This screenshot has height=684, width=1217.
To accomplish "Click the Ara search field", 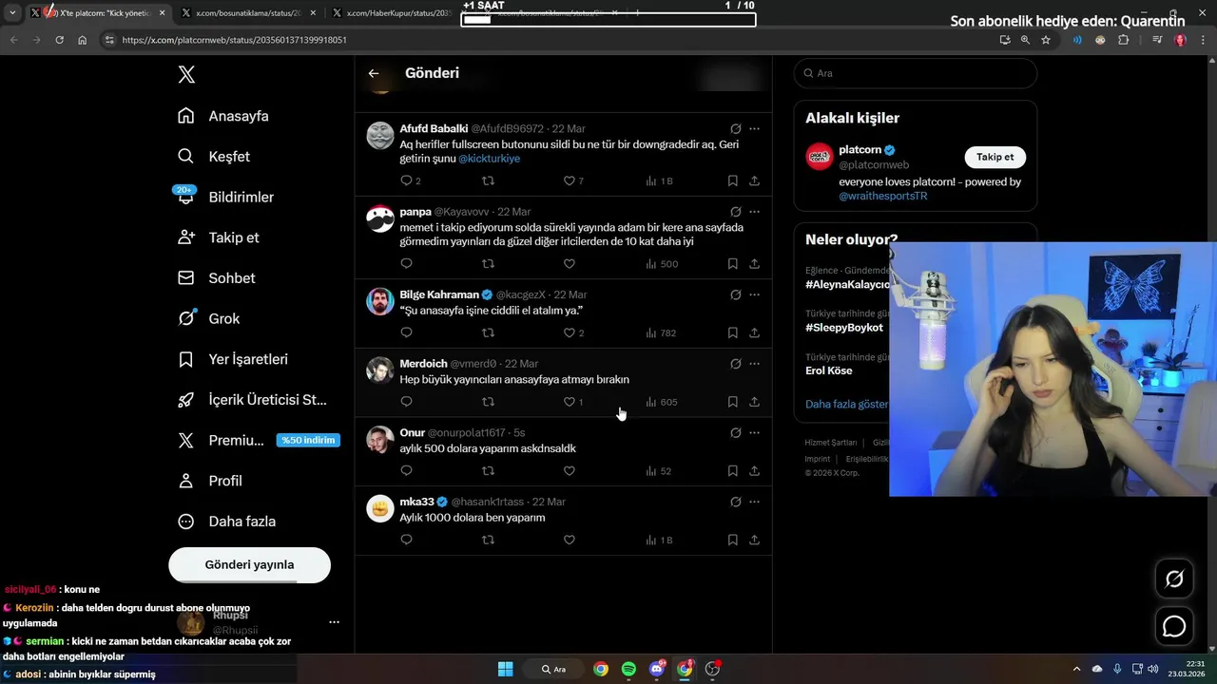I will click(915, 73).
